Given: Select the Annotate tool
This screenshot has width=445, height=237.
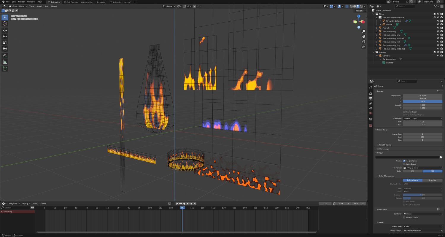Looking at the screenshot, I should tap(5, 56).
